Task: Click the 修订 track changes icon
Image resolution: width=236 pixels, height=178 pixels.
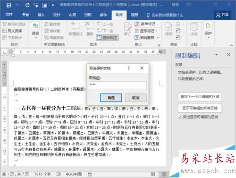Action: 128,26
